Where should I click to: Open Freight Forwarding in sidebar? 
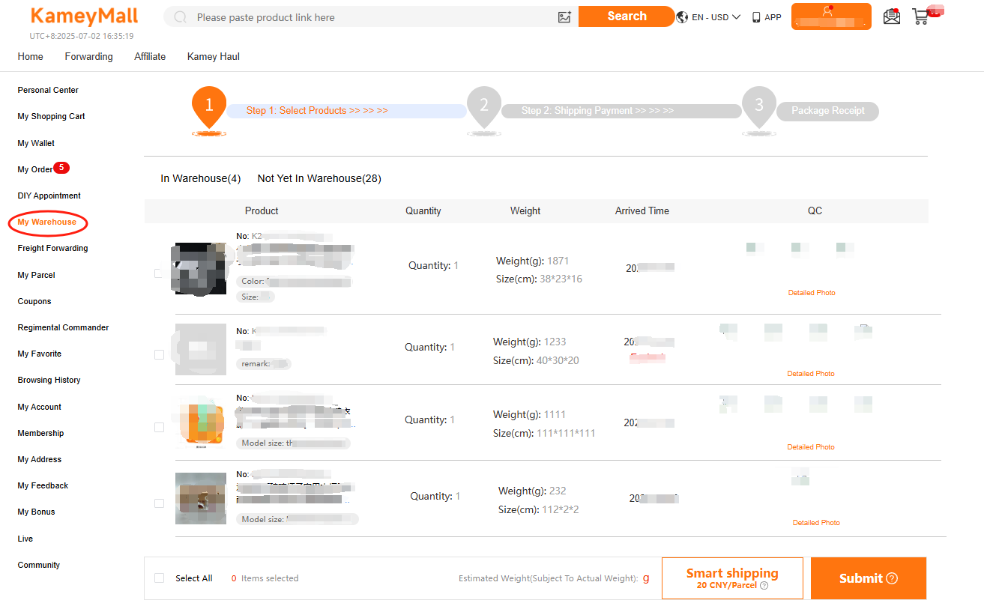(52, 248)
